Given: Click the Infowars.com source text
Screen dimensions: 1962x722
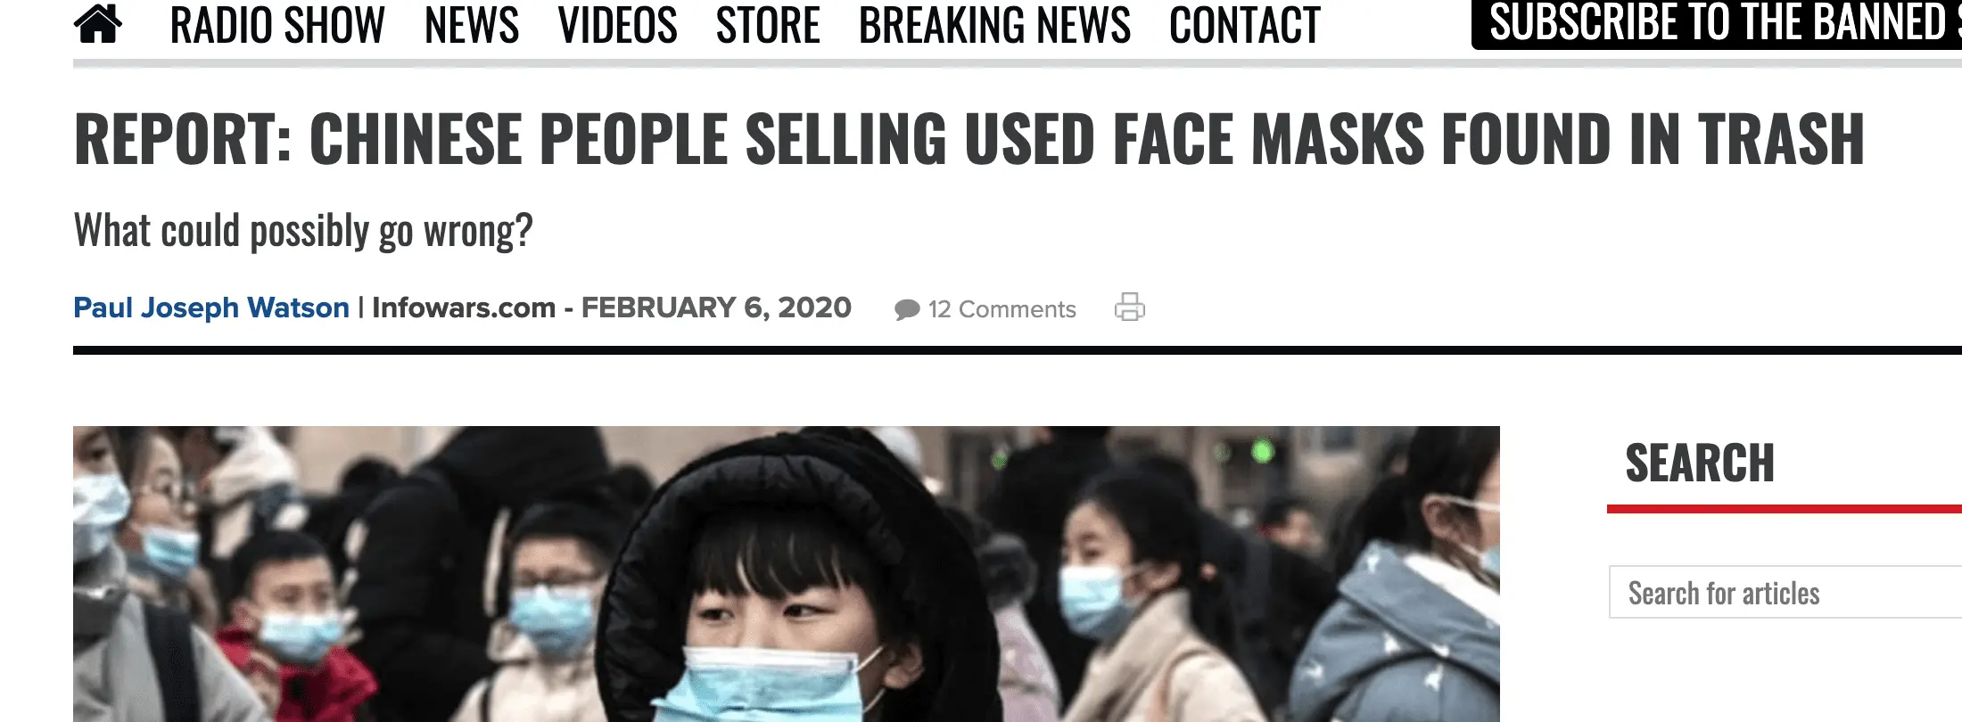Looking at the screenshot, I should (x=464, y=308).
